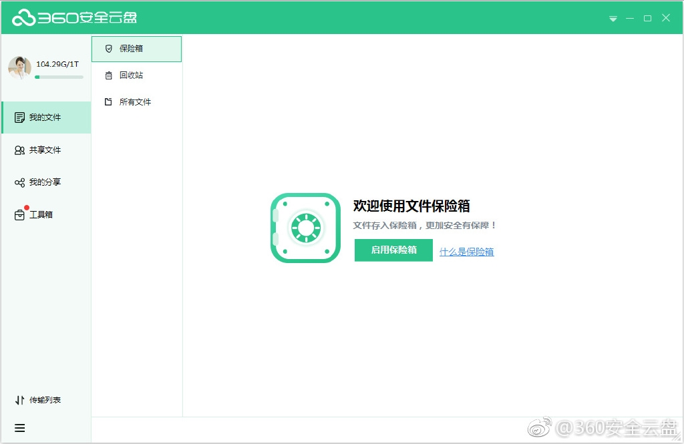Select the 保险箱 shield icon
Viewport: 684px width, 444px height.
point(109,49)
